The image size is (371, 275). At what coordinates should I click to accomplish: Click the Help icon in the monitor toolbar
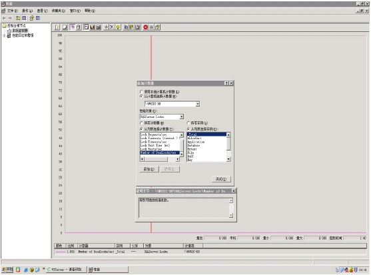pos(158,27)
